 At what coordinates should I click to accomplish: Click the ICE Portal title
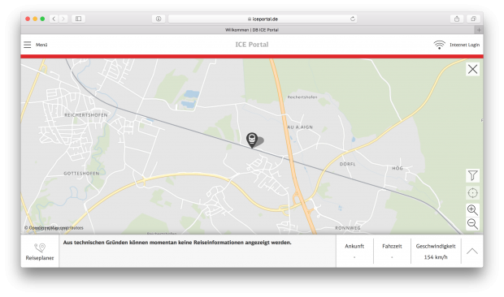[x=252, y=45]
